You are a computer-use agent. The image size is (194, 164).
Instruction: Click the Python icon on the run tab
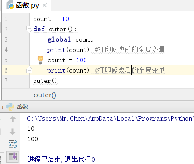point(10,107)
